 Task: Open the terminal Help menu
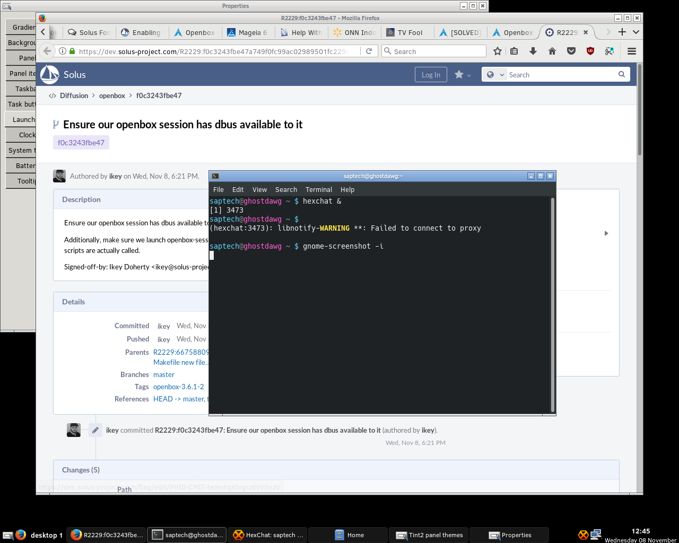click(347, 189)
